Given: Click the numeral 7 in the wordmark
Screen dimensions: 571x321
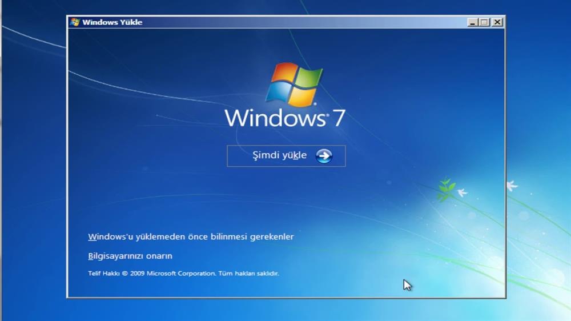Looking at the screenshot, I should 338,118.
